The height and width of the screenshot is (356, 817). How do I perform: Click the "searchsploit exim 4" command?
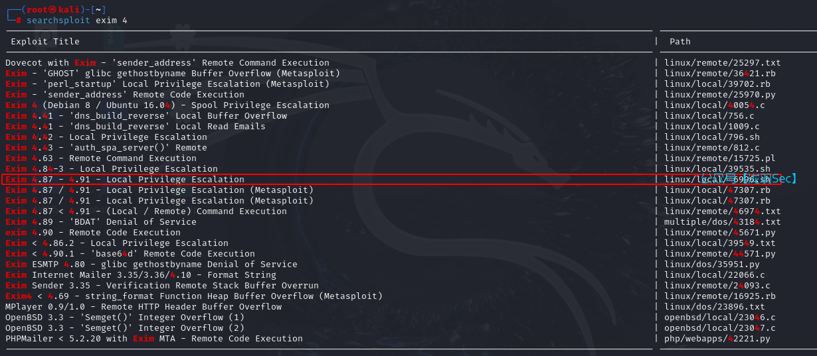coord(77,21)
